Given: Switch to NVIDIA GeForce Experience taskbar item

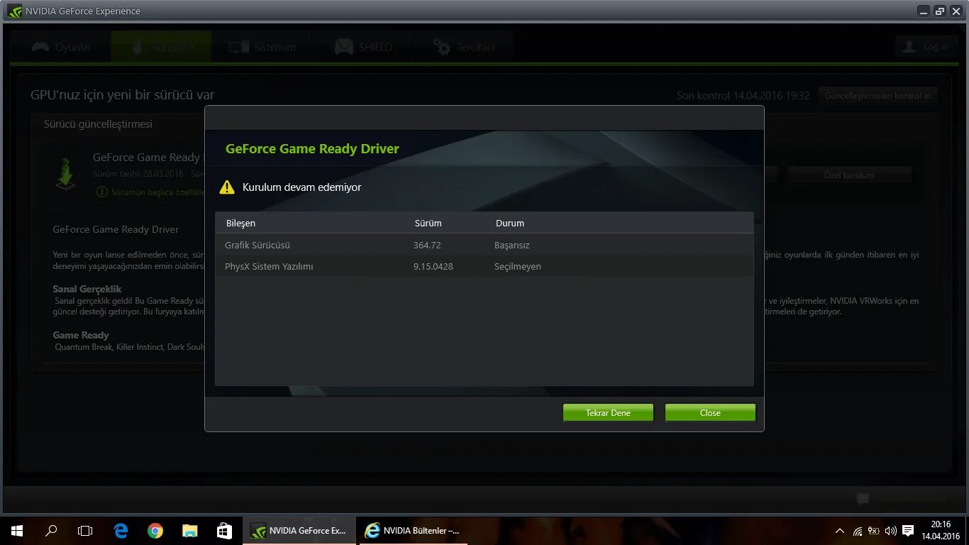Looking at the screenshot, I should 299,531.
